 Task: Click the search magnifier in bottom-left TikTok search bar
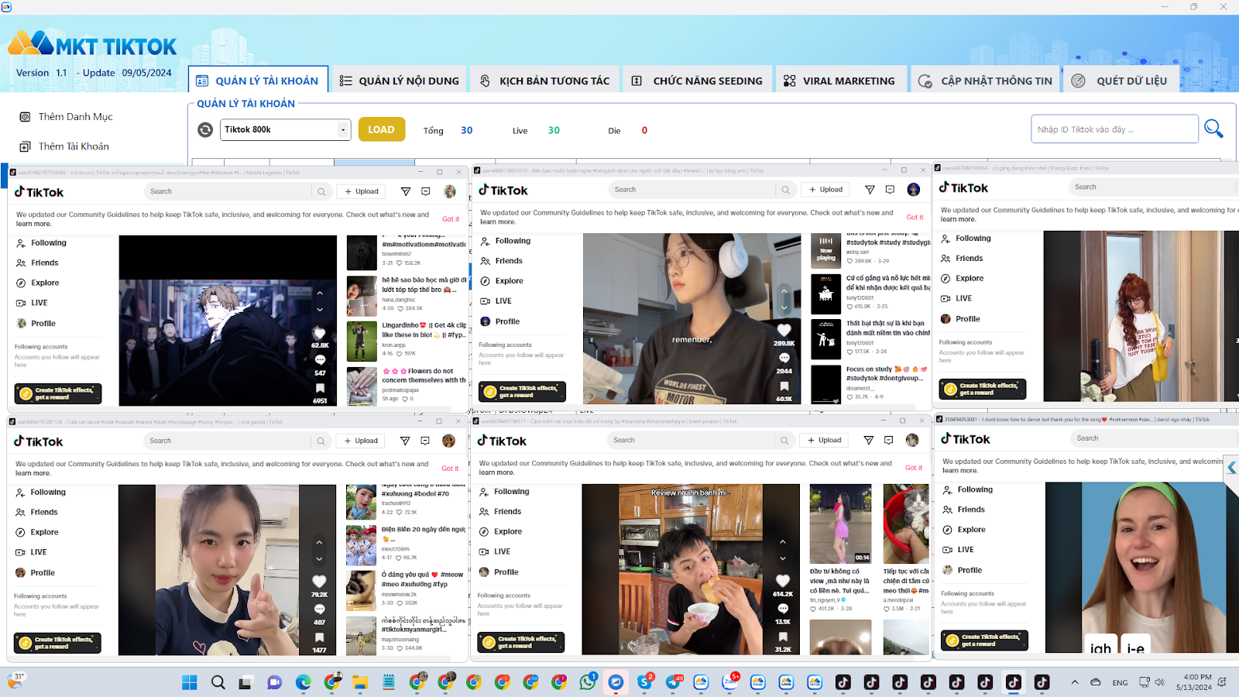point(321,441)
